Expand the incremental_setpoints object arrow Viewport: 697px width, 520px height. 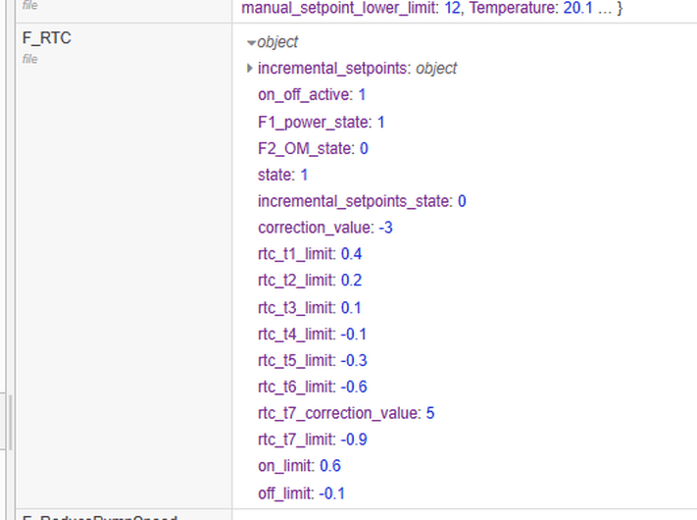coord(250,69)
